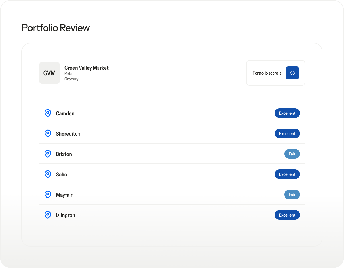
Task: Click the location pin icon beside Camden
Action: pyautogui.click(x=48, y=113)
